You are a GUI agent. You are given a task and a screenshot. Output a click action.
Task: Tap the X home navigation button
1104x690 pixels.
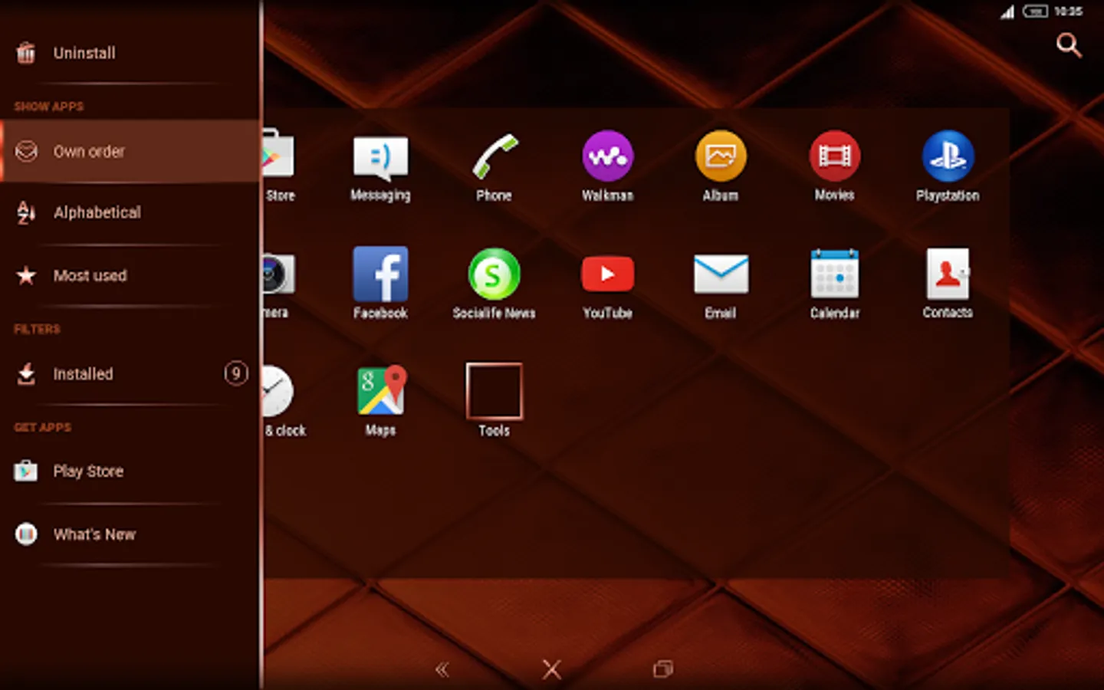coord(552,669)
